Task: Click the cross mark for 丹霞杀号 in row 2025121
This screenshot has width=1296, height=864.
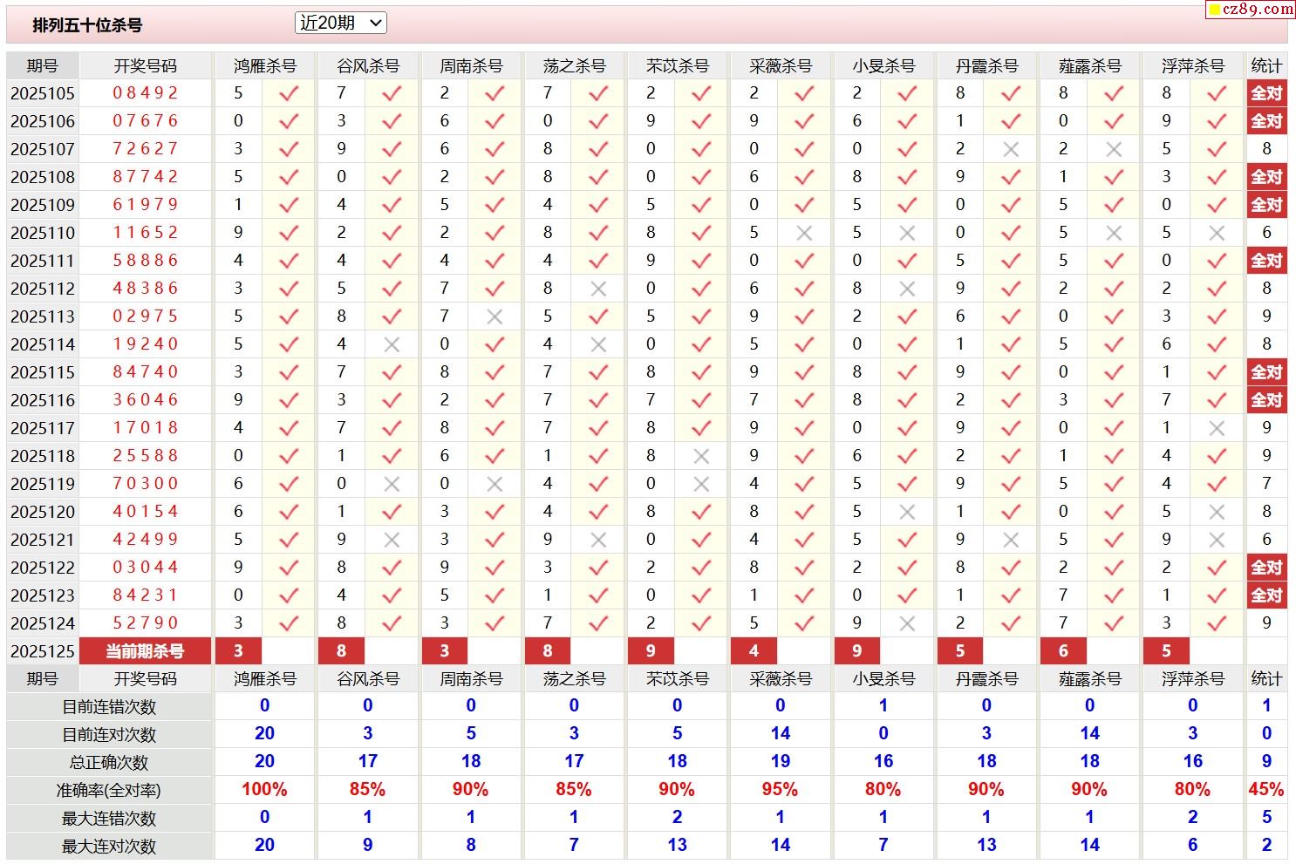Action: [1011, 540]
